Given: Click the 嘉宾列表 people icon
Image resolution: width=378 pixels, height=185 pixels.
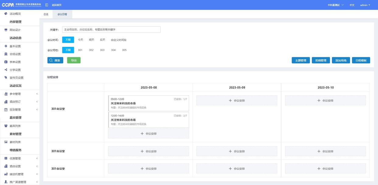Looking at the screenshot, I should click(x=6, y=126).
